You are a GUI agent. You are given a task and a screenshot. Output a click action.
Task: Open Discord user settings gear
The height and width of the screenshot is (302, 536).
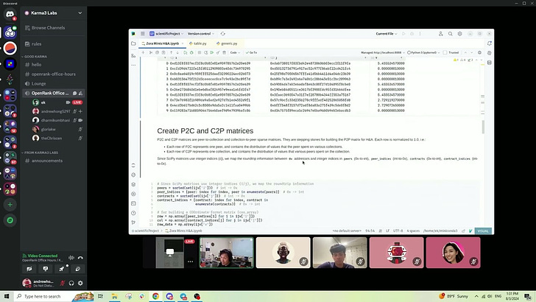click(80, 283)
